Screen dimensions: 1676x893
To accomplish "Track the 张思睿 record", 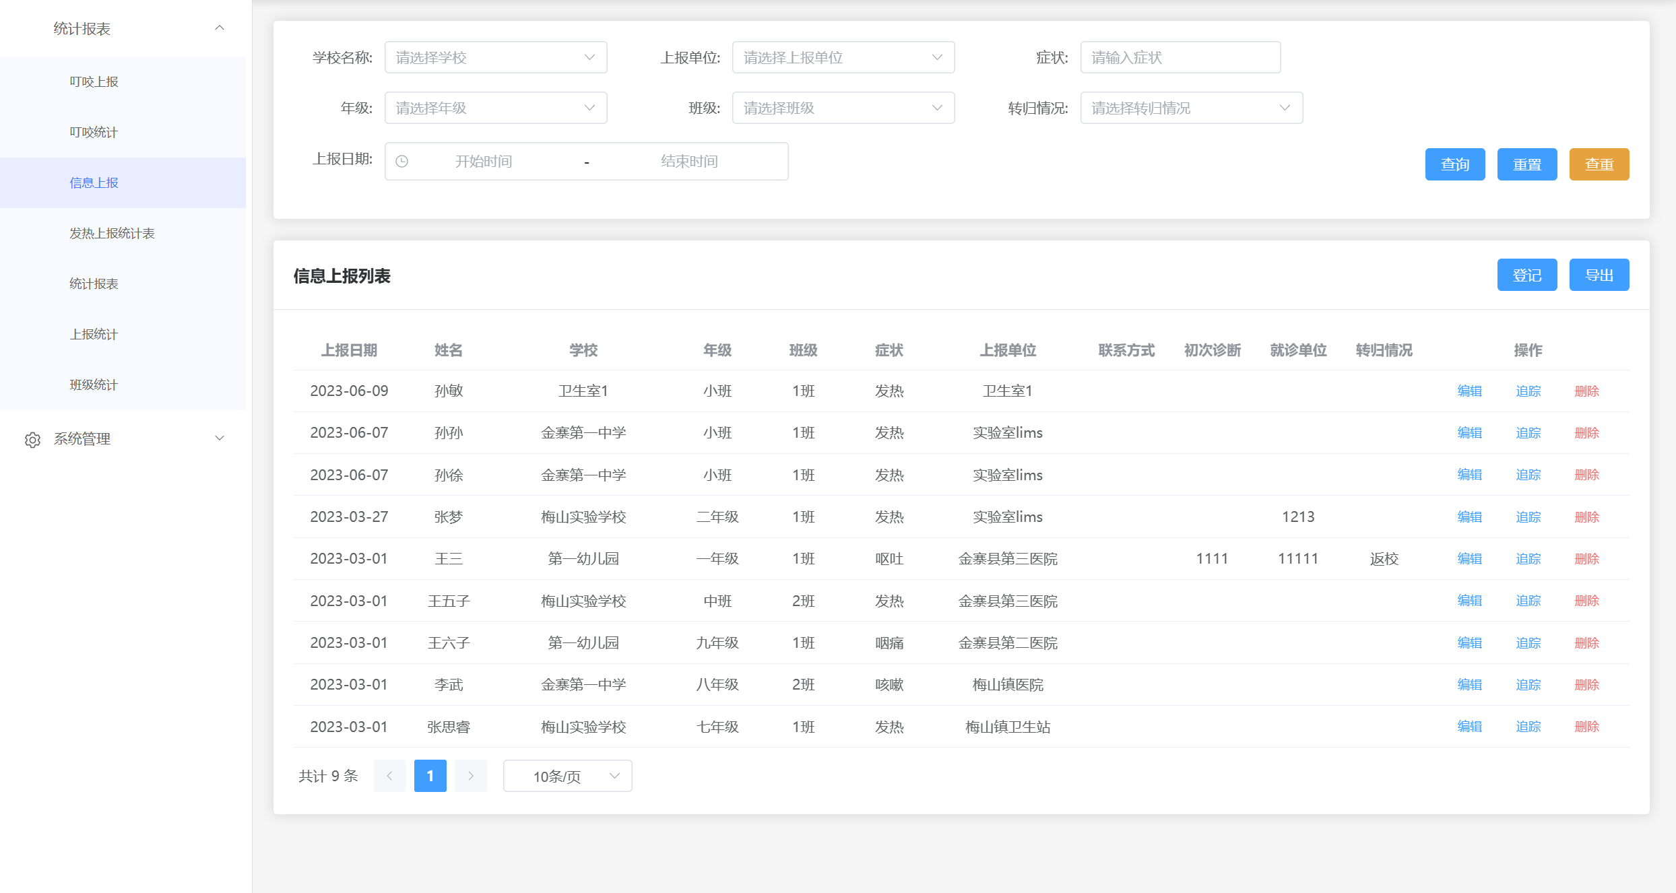I will tap(1528, 727).
